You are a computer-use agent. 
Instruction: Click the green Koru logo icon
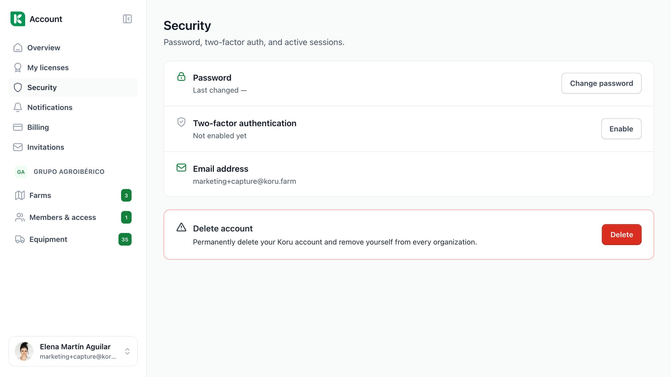18,19
